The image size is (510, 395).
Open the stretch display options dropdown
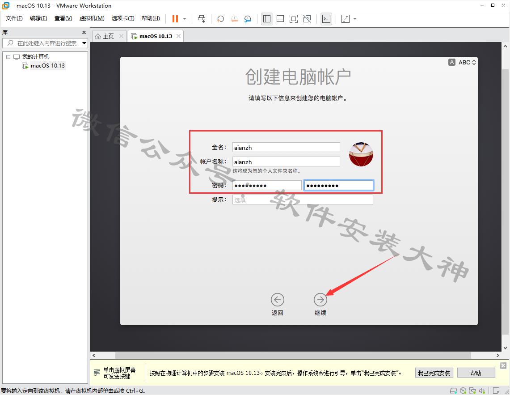coord(355,19)
